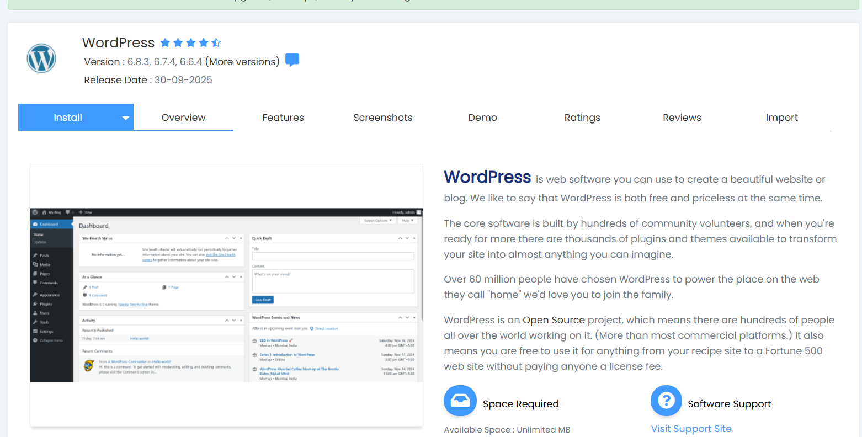862x437 pixels.
Task: Click the first rating star
Action: pos(165,43)
